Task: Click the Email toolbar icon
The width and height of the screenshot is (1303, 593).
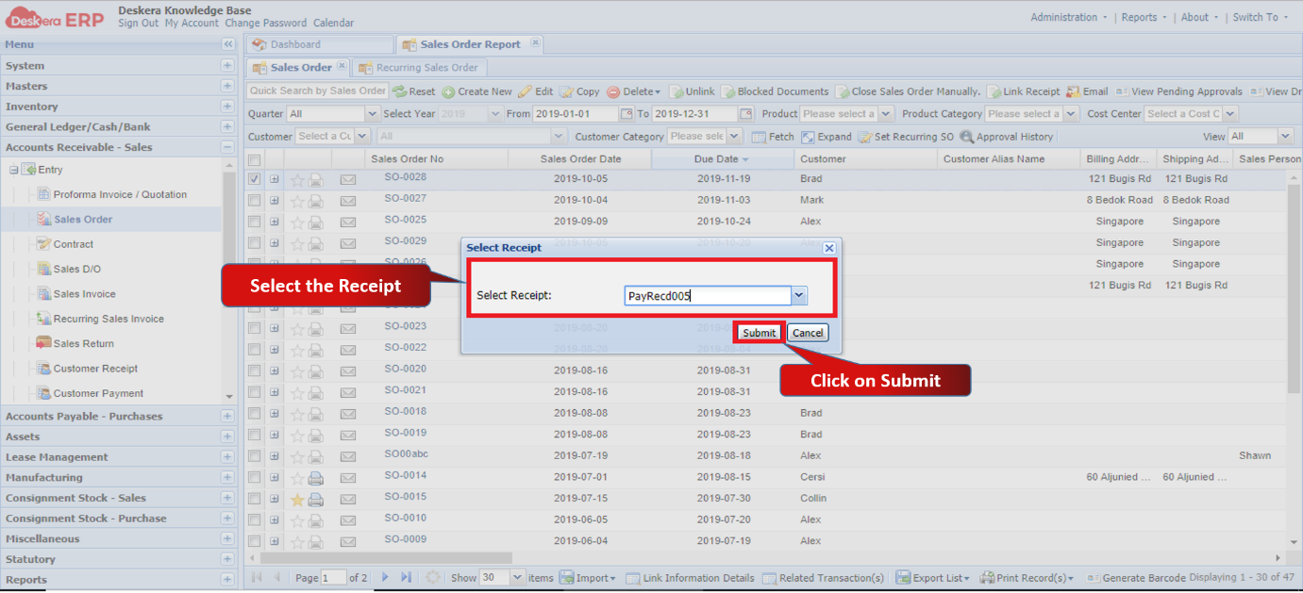Action: pos(1073,91)
